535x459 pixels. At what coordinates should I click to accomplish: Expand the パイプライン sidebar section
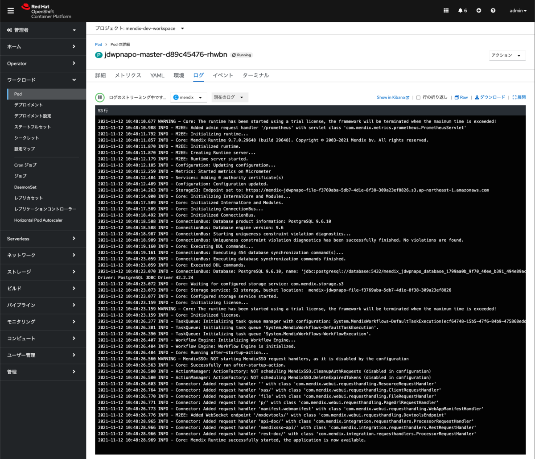click(x=43, y=305)
